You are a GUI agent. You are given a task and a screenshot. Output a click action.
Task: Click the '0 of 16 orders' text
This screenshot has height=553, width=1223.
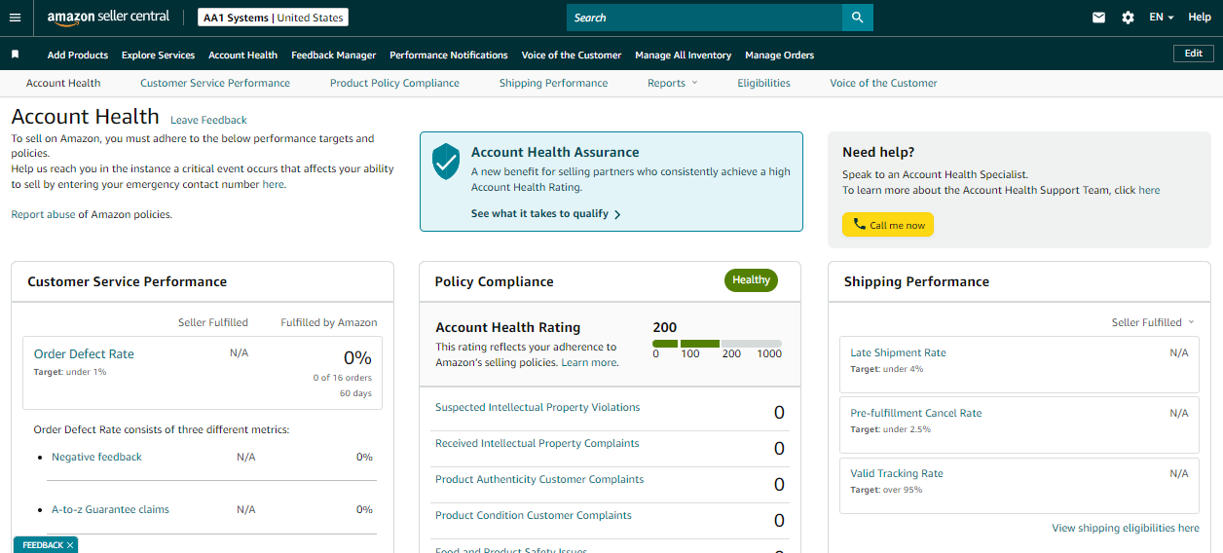tap(343, 378)
